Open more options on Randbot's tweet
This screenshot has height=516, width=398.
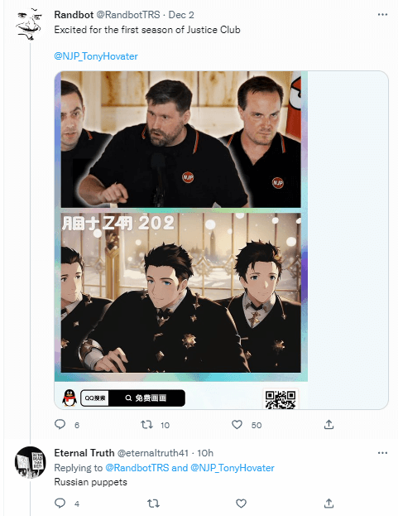pyautogui.click(x=382, y=14)
